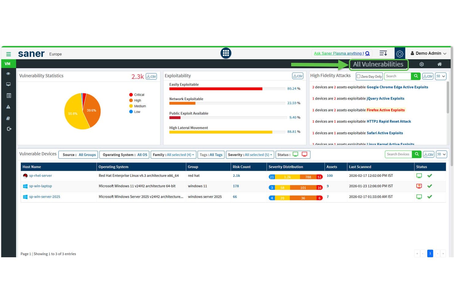Image resolution: width=454 pixels, height=303 pixels.
Task: Click the sort lines icon in header
Action: 383,53
